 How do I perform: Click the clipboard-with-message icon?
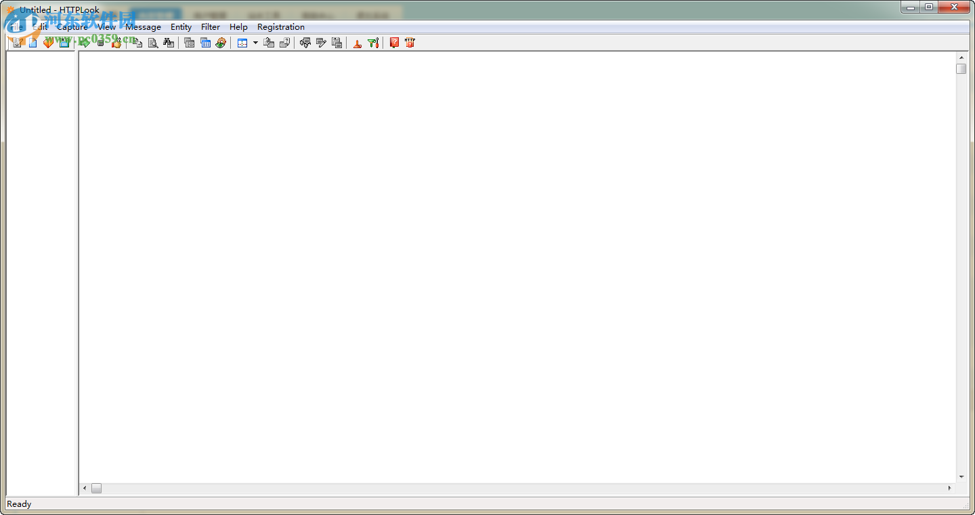[x=269, y=43]
